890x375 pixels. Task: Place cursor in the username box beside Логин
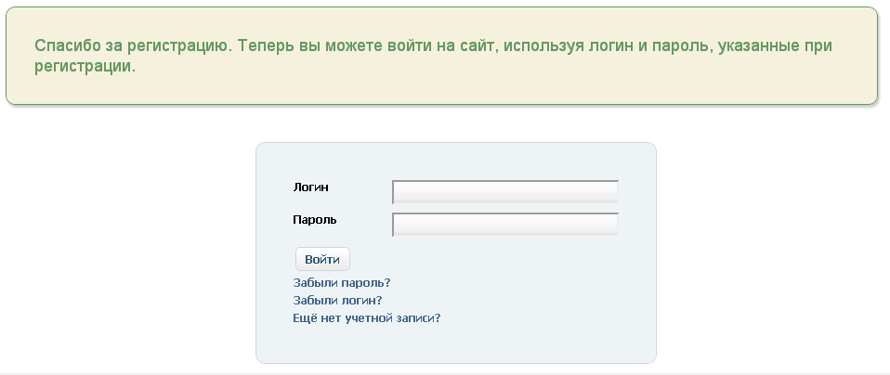point(505,192)
